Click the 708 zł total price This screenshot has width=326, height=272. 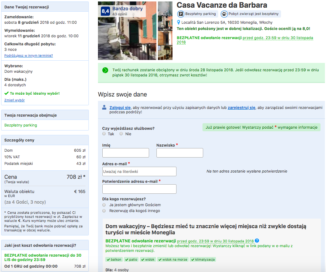click(76, 177)
